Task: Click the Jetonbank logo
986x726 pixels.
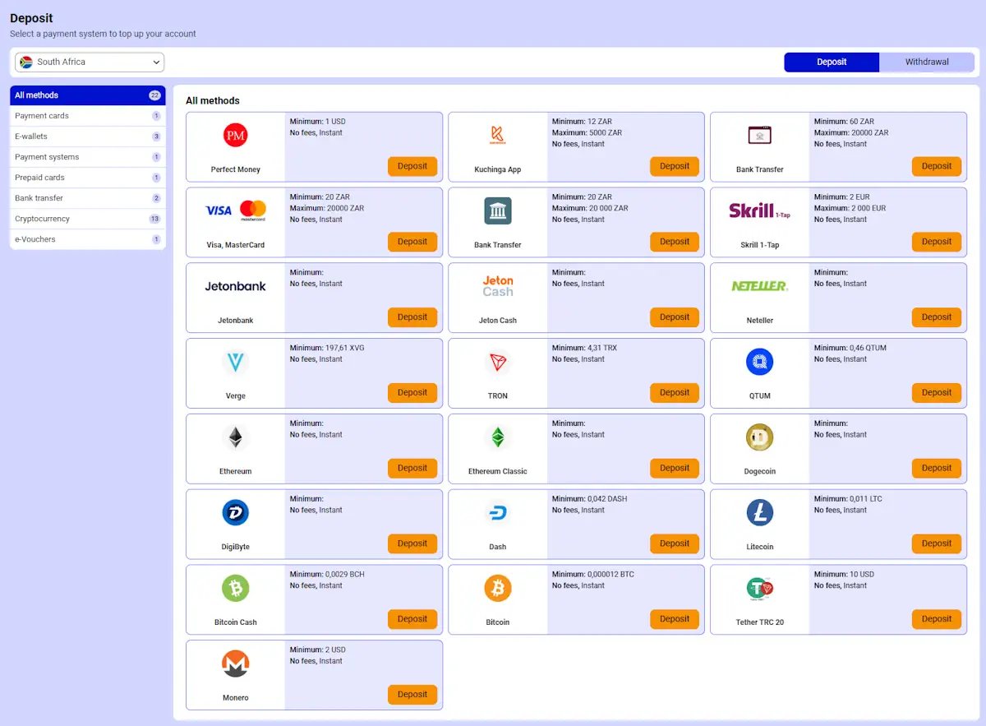Action: pos(235,286)
